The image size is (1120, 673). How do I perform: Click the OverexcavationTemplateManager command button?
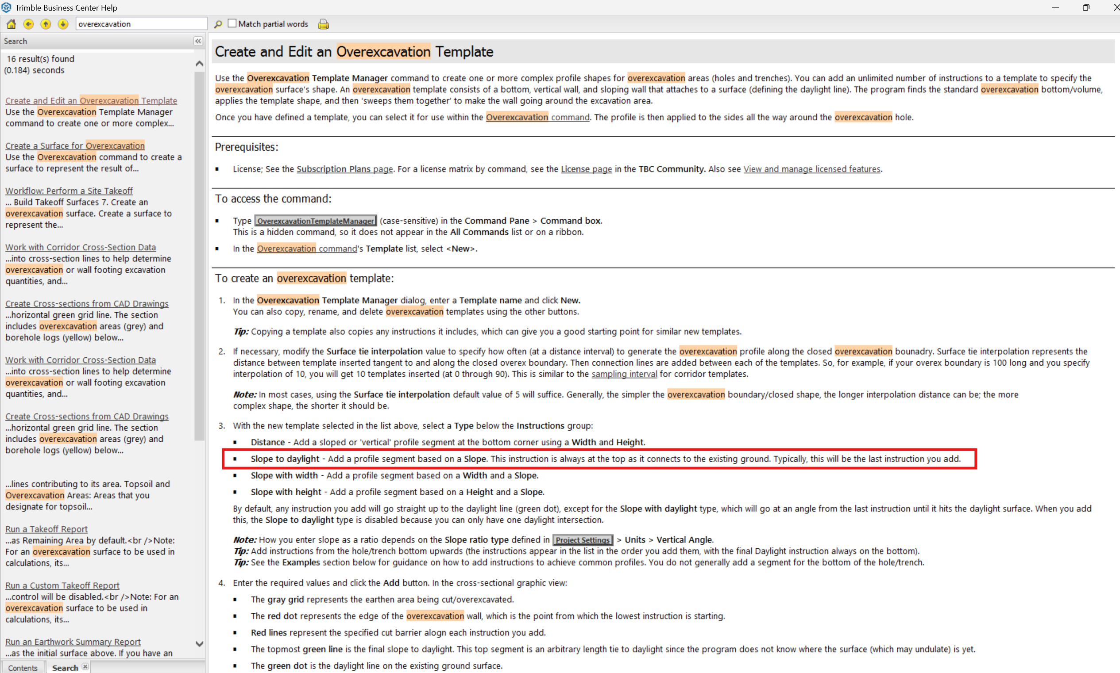[316, 221]
